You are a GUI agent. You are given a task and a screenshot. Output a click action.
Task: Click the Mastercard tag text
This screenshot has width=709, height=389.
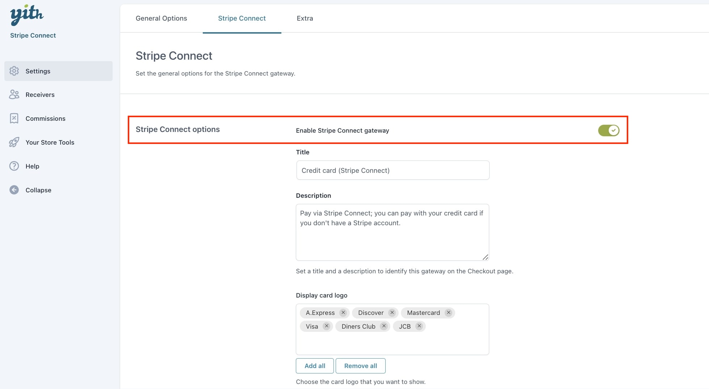coord(423,313)
